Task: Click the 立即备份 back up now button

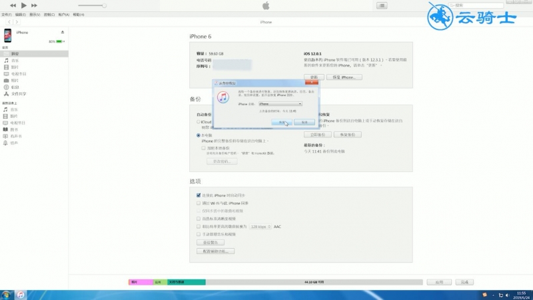Action: pyautogui.click(x=318, y=135)
